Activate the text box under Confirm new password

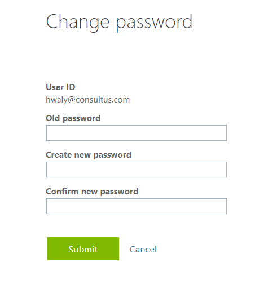pyautogui.click(x=137, y=206)
